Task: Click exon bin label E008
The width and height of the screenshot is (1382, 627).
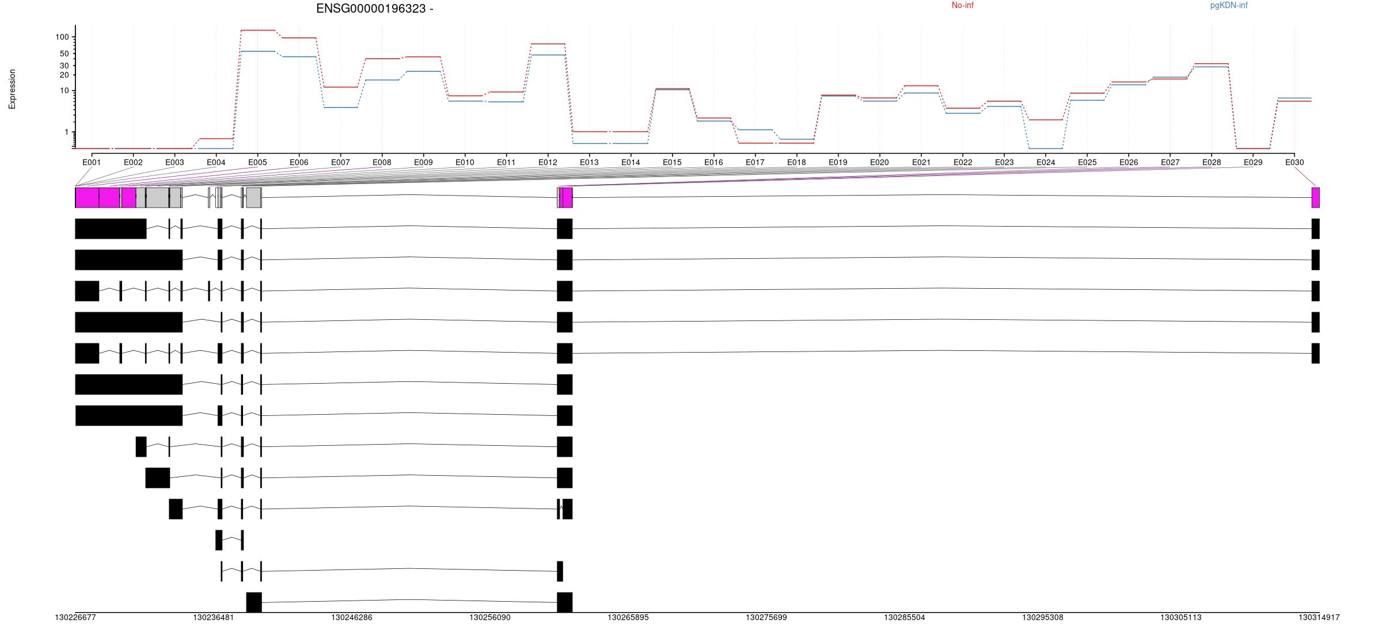Action: coord(382,162)
